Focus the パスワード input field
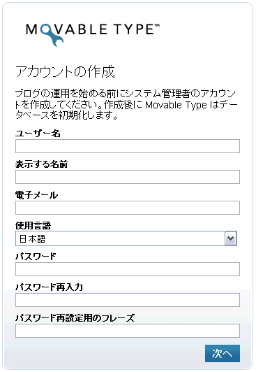Screen dimensions: 256x372 pos(128,269)
